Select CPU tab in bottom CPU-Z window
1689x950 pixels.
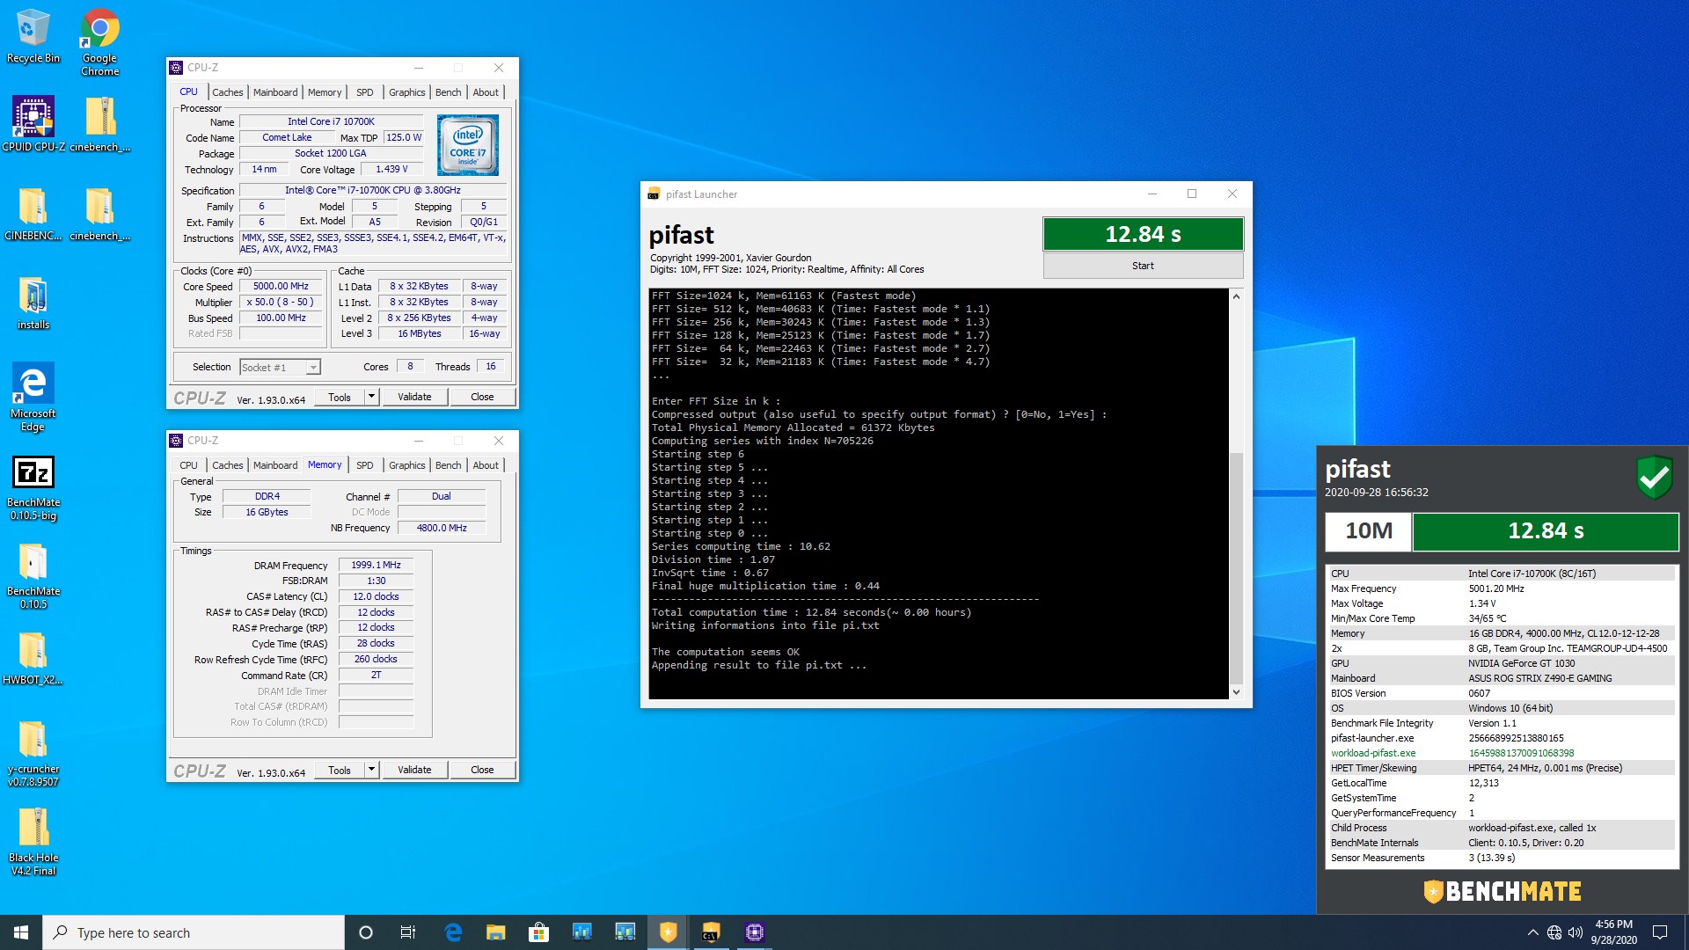(x=188, y=465)
